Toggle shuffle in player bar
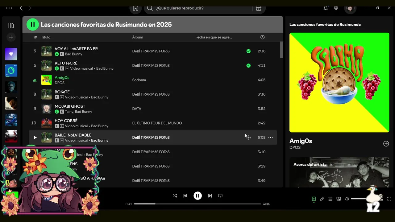395x222 pixels. pyautogui.click(x=175, y=196)
